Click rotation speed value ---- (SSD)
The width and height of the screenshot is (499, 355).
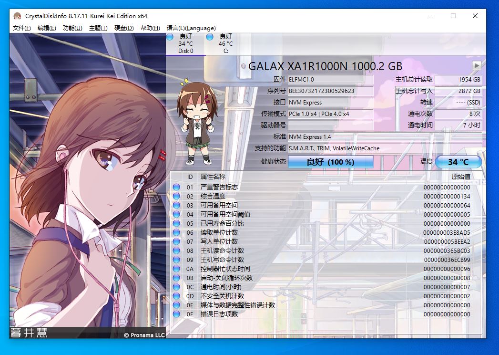coord(458,103)
